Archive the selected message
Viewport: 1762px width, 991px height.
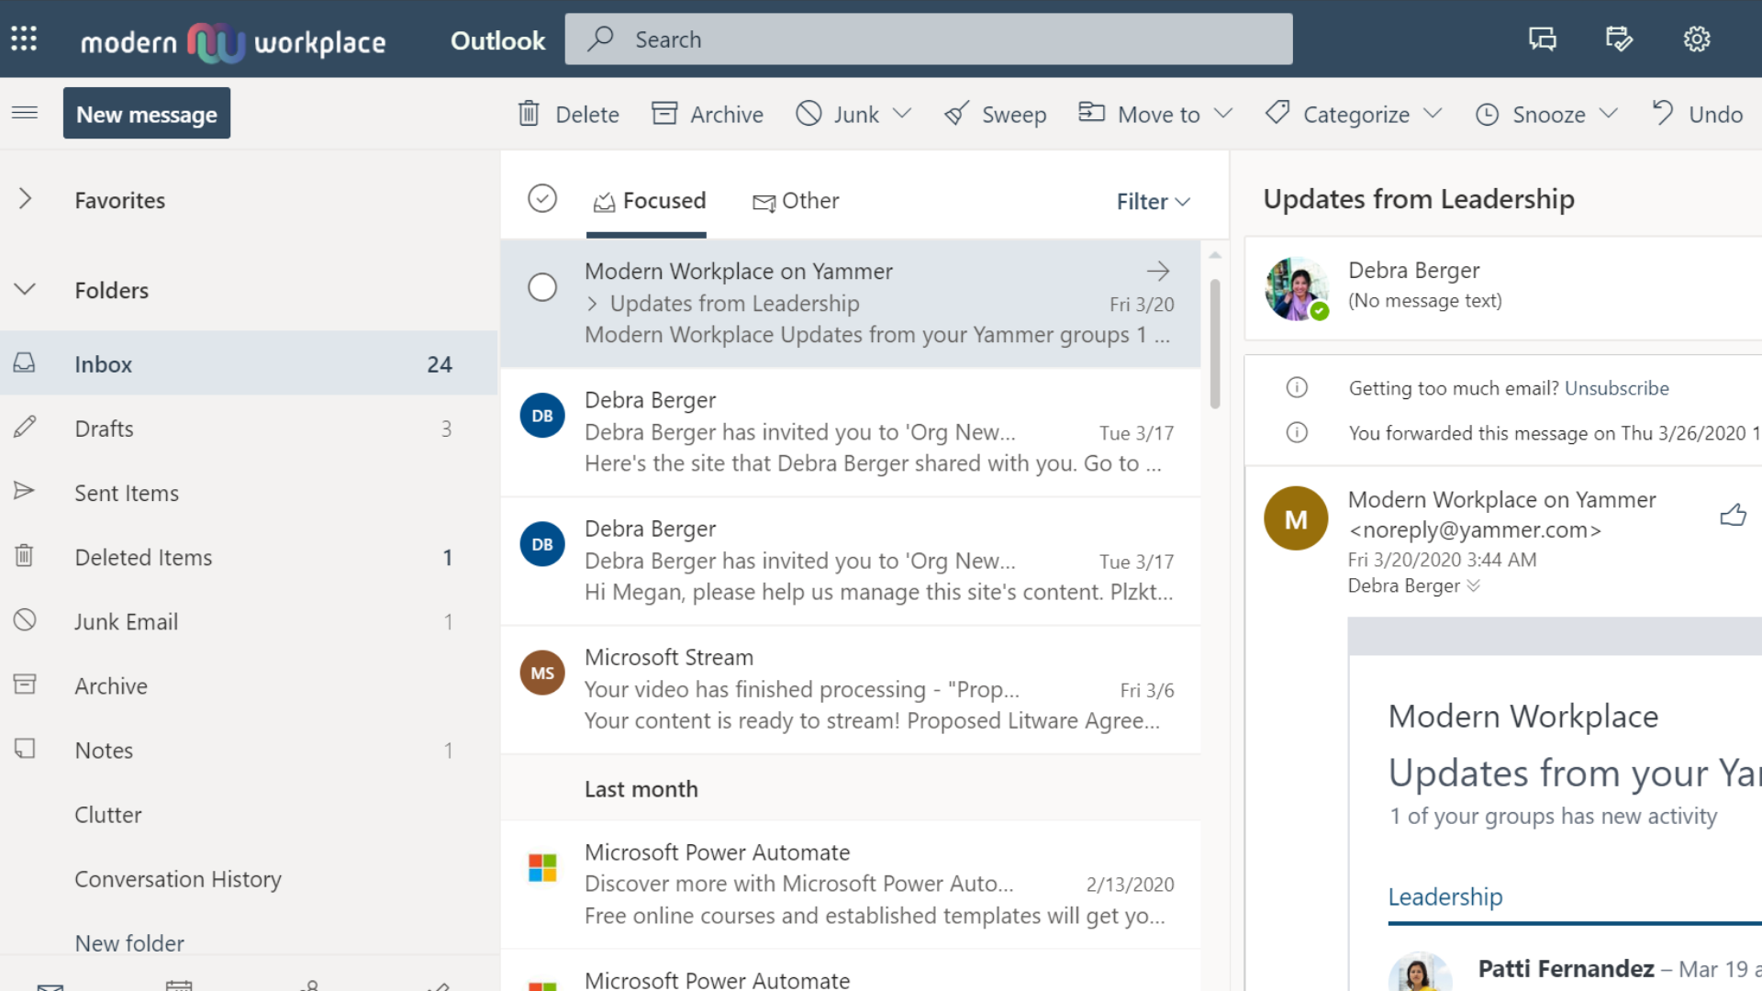(x=707, y=114)
